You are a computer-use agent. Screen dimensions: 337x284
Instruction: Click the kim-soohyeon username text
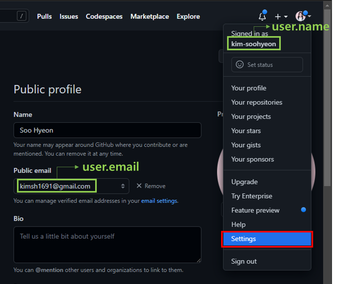click(x=253, y=44)
